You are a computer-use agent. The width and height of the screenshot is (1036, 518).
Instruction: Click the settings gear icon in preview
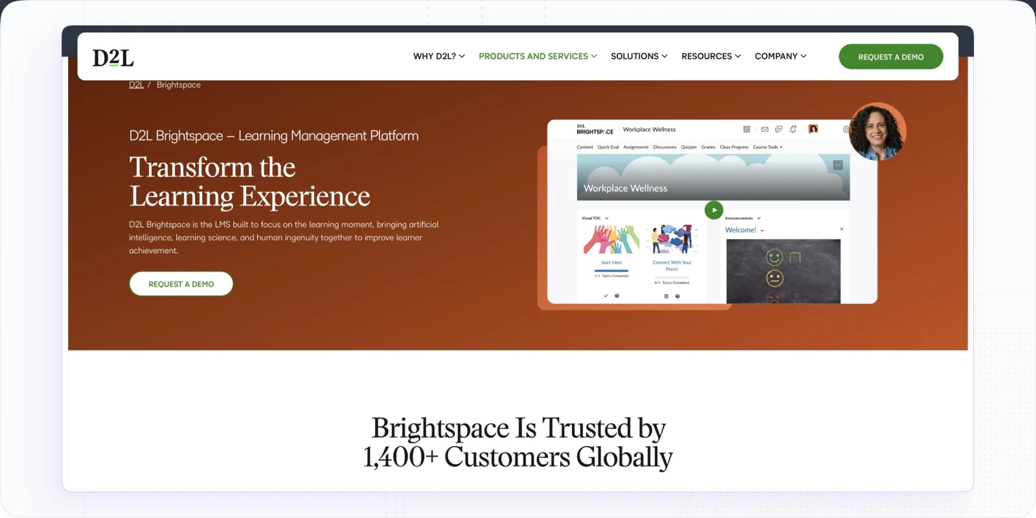846,129
